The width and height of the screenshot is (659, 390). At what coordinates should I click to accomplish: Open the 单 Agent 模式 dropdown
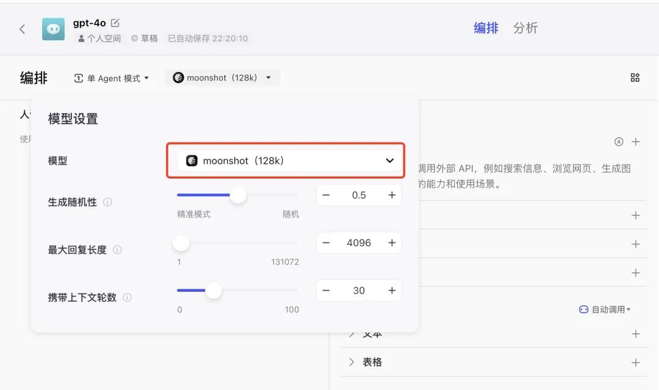[x=112, y=78]
